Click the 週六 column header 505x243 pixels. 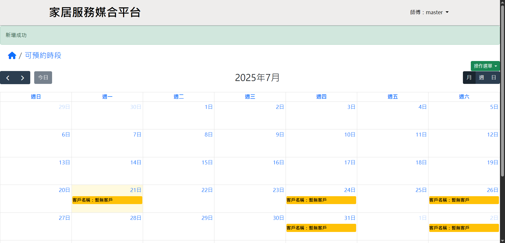click(464, 97)
